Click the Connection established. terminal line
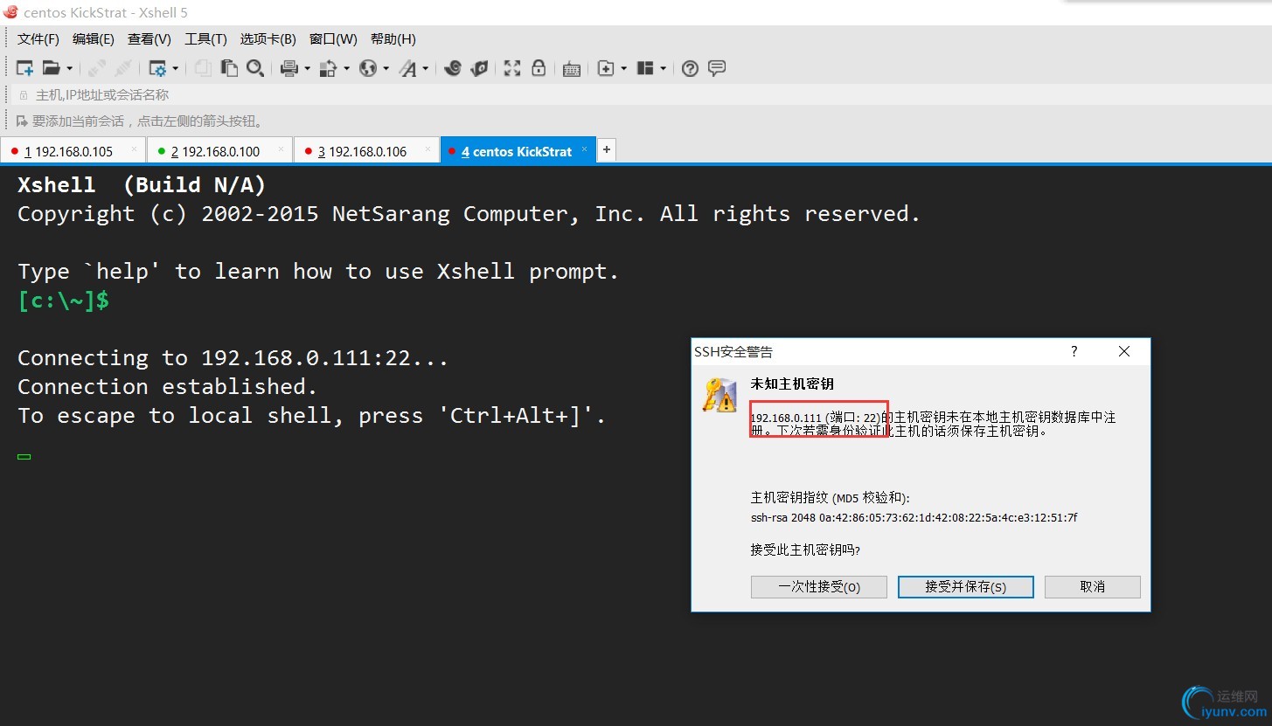 [x=168, y=386]
